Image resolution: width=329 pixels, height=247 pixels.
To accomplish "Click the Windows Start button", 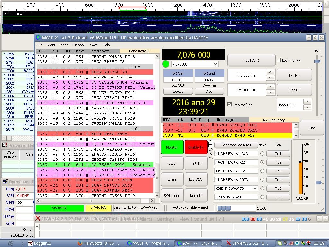I will click(11, 243).
